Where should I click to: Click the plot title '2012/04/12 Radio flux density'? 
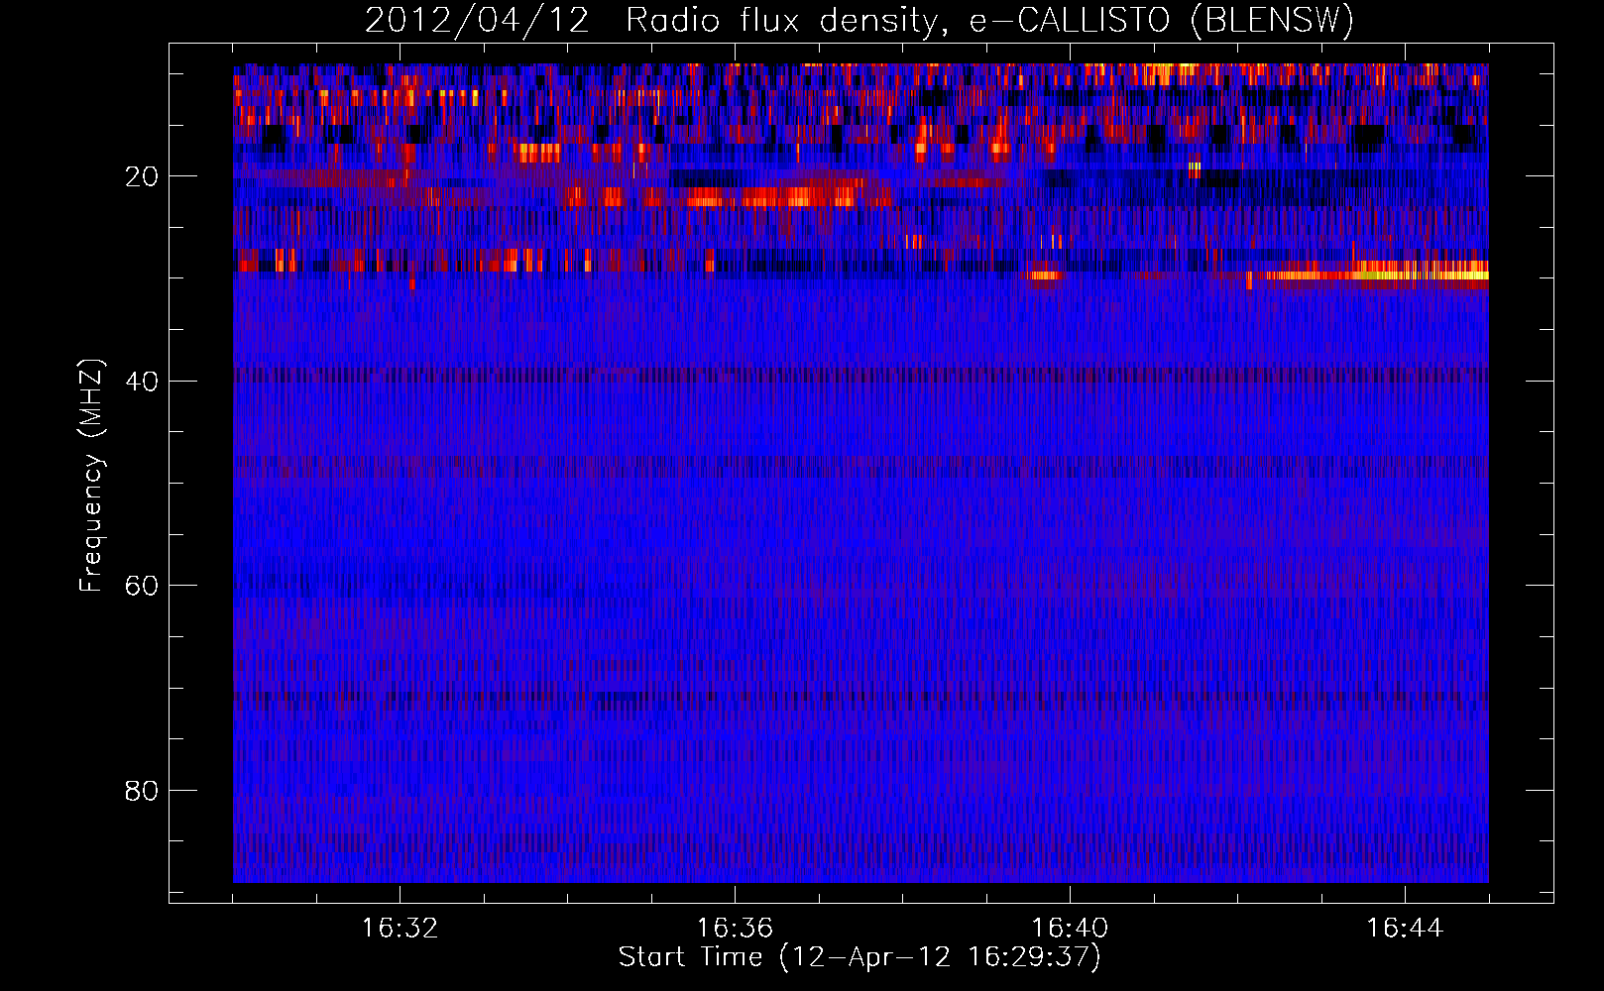point(859,20)
